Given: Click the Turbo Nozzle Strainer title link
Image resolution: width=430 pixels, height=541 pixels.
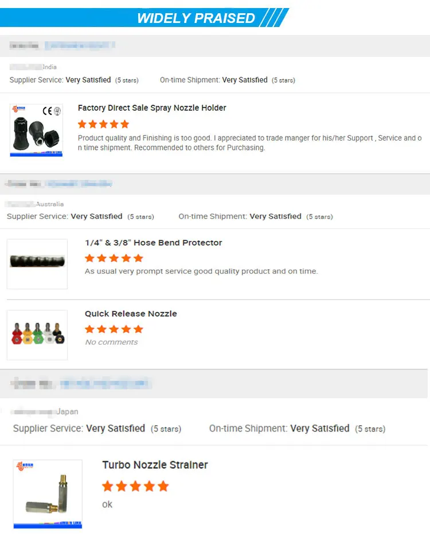Looking at the screenshot, I should [x=155, y=465].
